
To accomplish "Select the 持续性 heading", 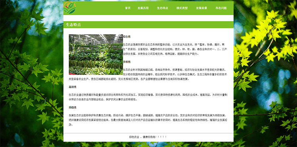I will pyautogui.click(x=72, y=108).
